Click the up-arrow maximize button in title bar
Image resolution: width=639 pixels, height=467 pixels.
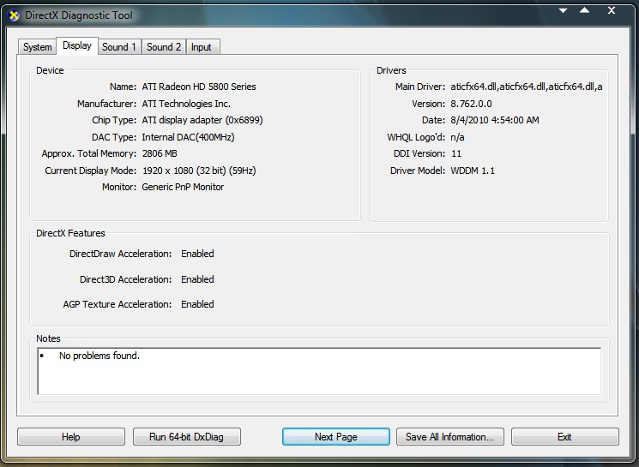point(584,10)
